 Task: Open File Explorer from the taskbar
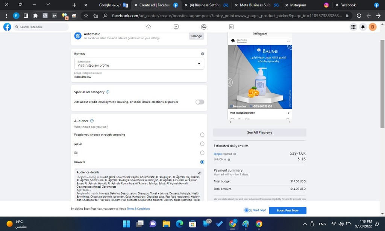click(x=166, y=223)
